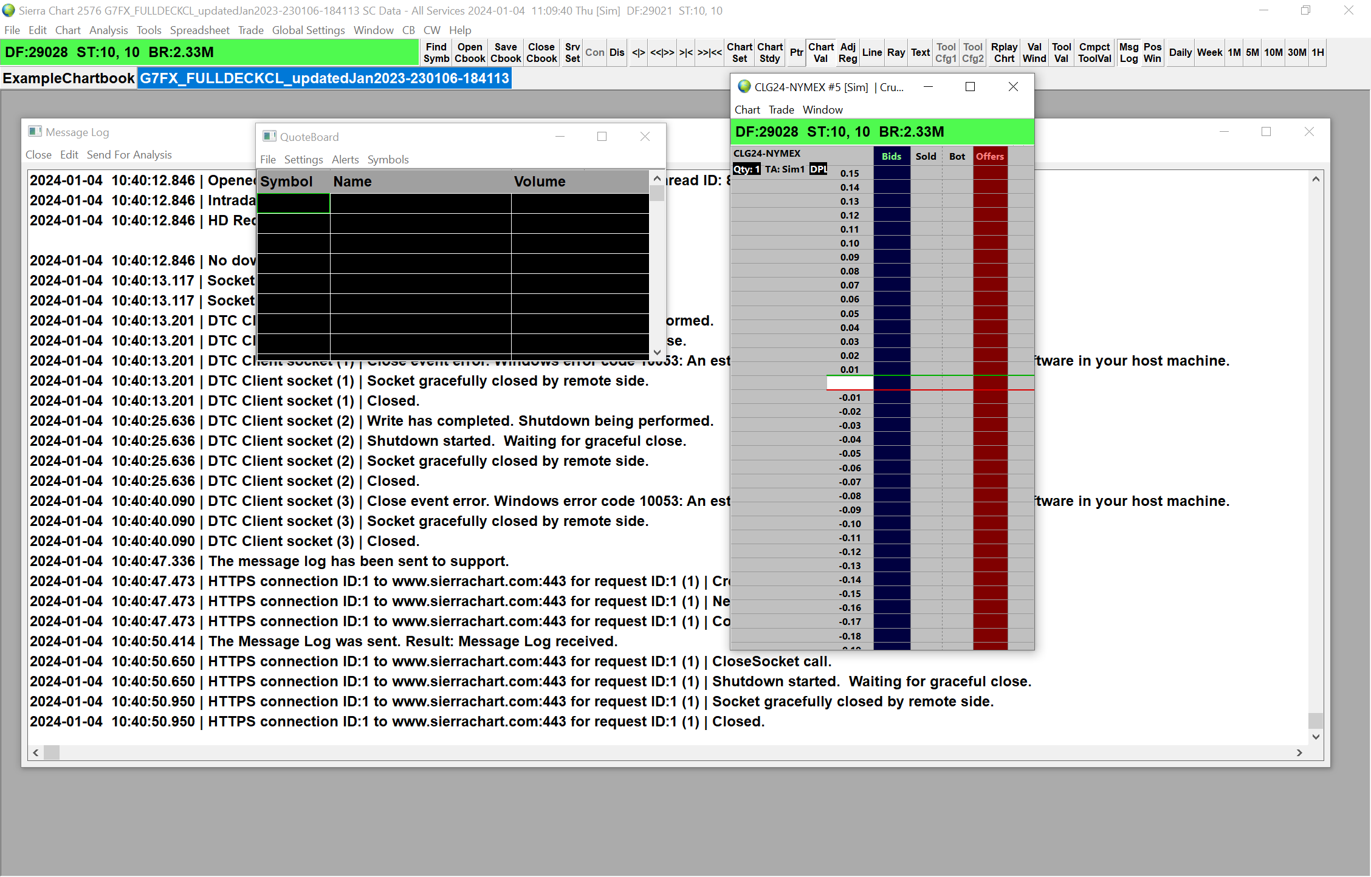Toggle the Pos Win button
Image resolution: width=1371 pixels, height=877 pixels.
[1152, 53]
